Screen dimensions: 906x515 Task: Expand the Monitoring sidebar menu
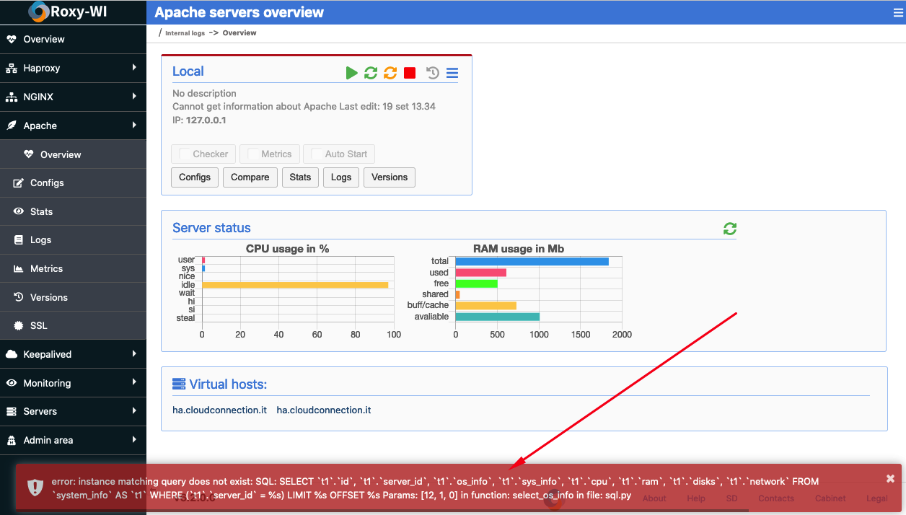73,383
